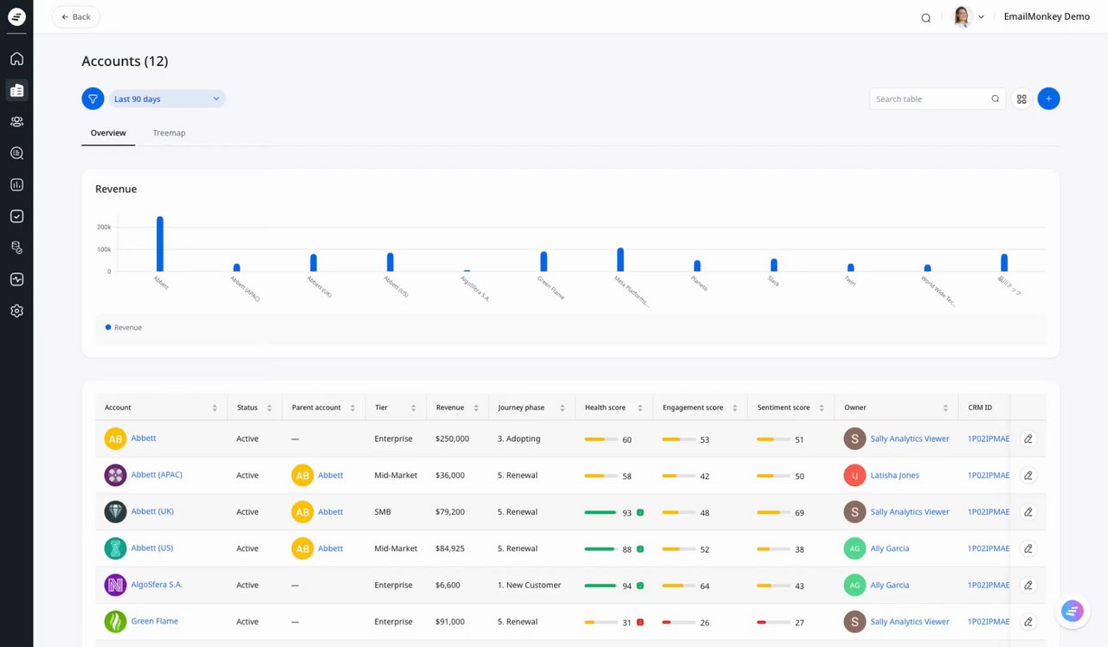Click Green Flame engagement score bar 26
The width and height of the screenshot is (1108, 647).
click(679, 622)
